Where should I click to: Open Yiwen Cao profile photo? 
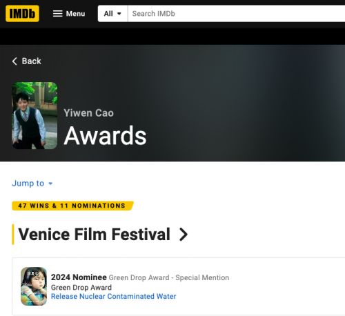tap(34, 115)
